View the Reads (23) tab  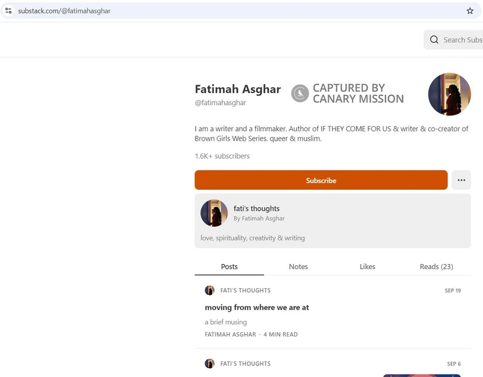[436, 266]
